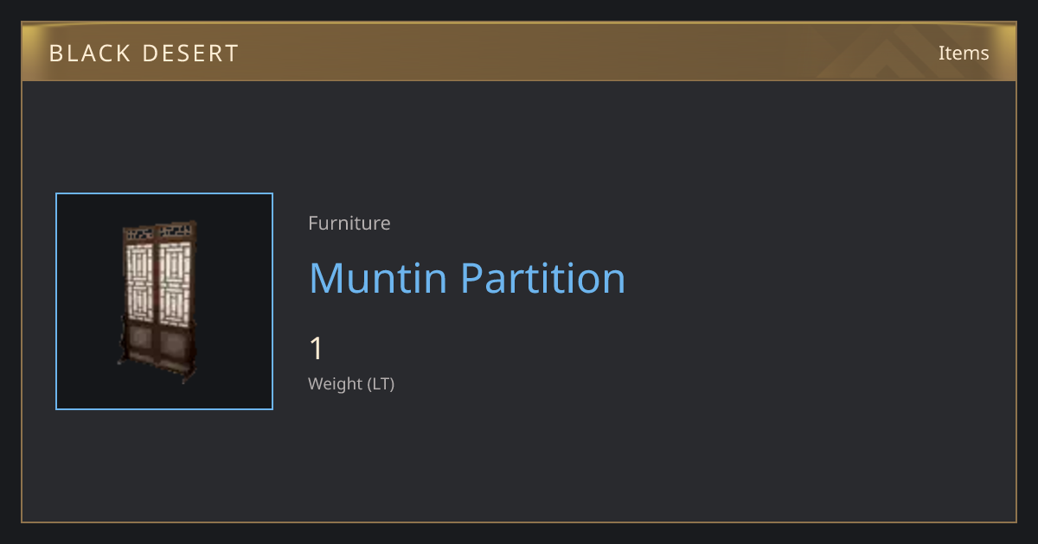Click the gold header banner background

[x=519, y=52]
